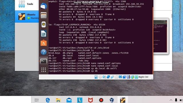Click the Right Ctrl host key label
Screen dimensions: 183x103
pyautogui.click(x=143, y=77)
